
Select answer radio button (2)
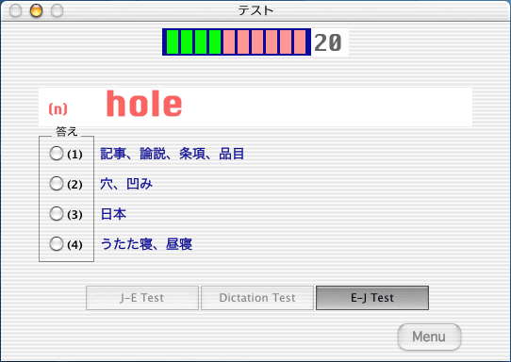pyautogui.click(x=57, y=184)
